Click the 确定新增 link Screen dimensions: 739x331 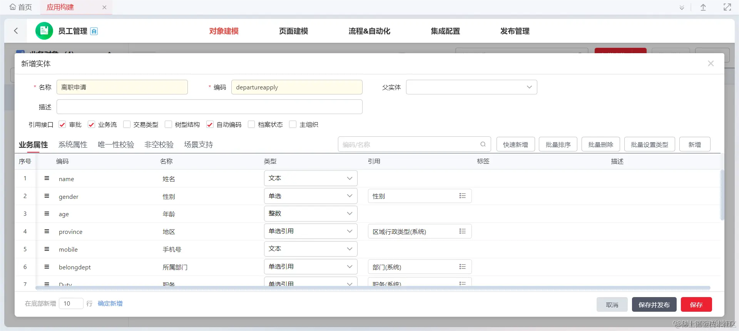110,304
